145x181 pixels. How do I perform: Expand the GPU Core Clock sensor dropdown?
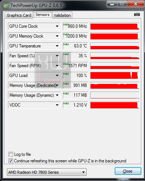tap(57, 26)
